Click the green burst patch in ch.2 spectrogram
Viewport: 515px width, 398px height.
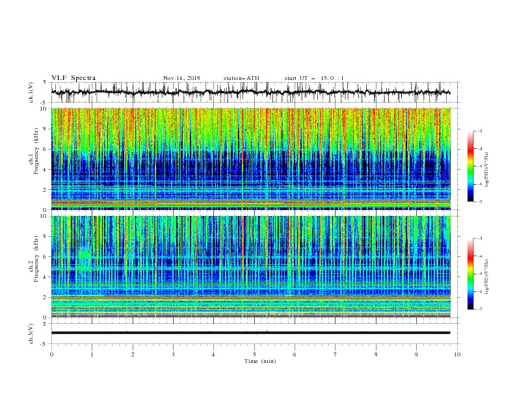point(84,260)
